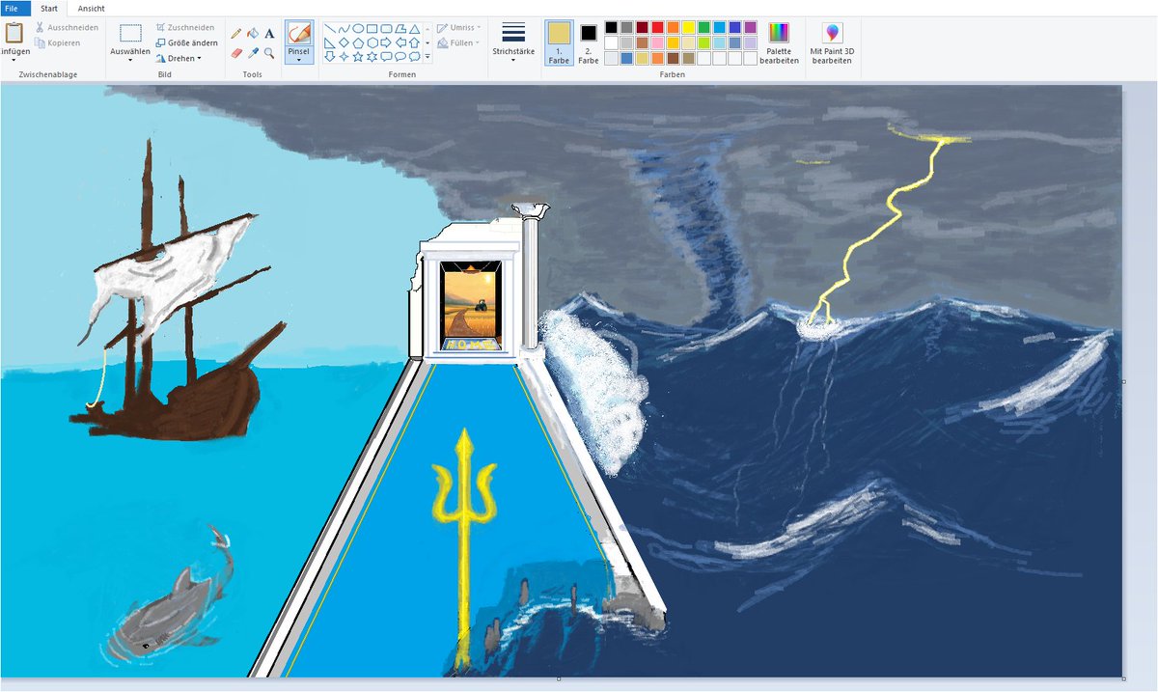This screenshot has width=1158, height=692.
Task: Choose the Auswählen selection rectangle
Action: coord(130,34)
